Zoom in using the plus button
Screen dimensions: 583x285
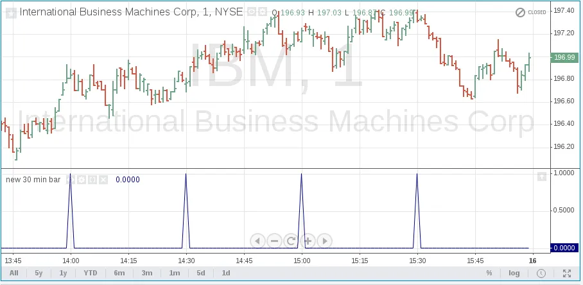pos(308,241)
